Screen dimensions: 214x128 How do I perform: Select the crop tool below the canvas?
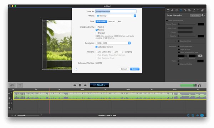click(20, 85)
